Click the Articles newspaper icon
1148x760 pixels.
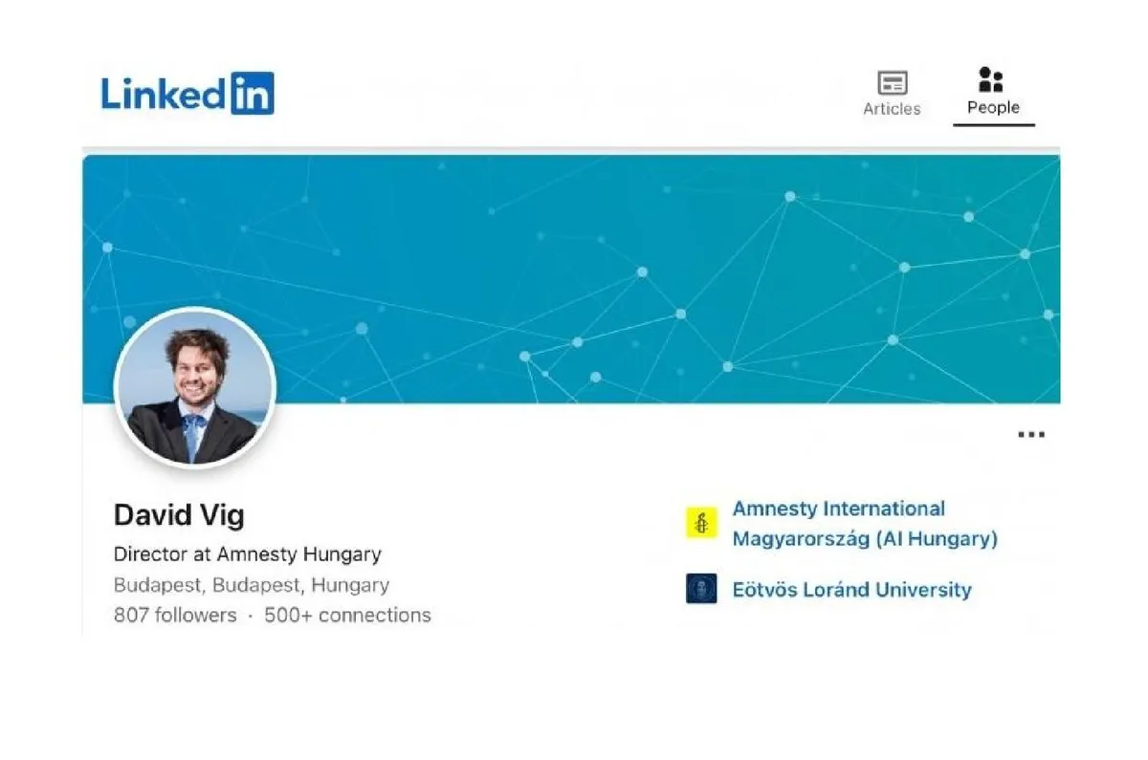[892, 83]
